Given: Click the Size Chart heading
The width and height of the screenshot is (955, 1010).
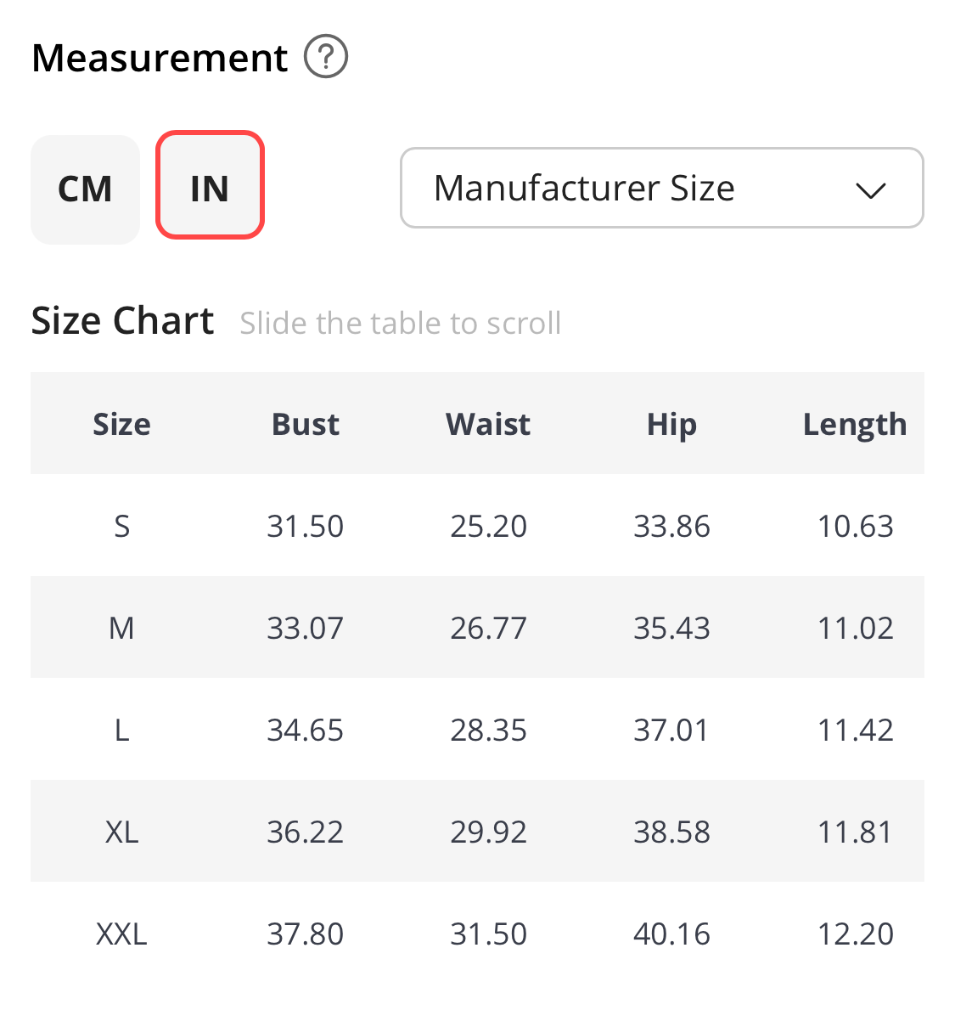Looking at the screenshot, I should [x=122, y=320].
